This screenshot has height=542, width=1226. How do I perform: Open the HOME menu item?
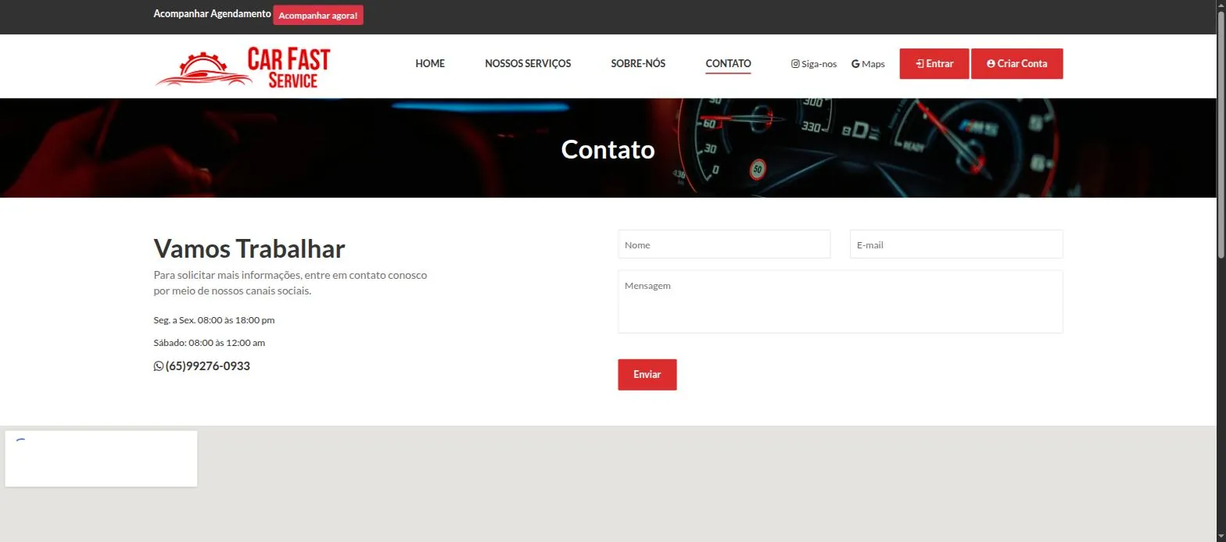(430, 64)
